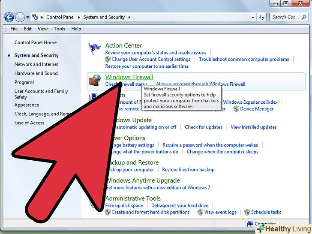Open Change when the computer sleeps
This screenshot has width=312, height=234.
[x=222, y=152]
